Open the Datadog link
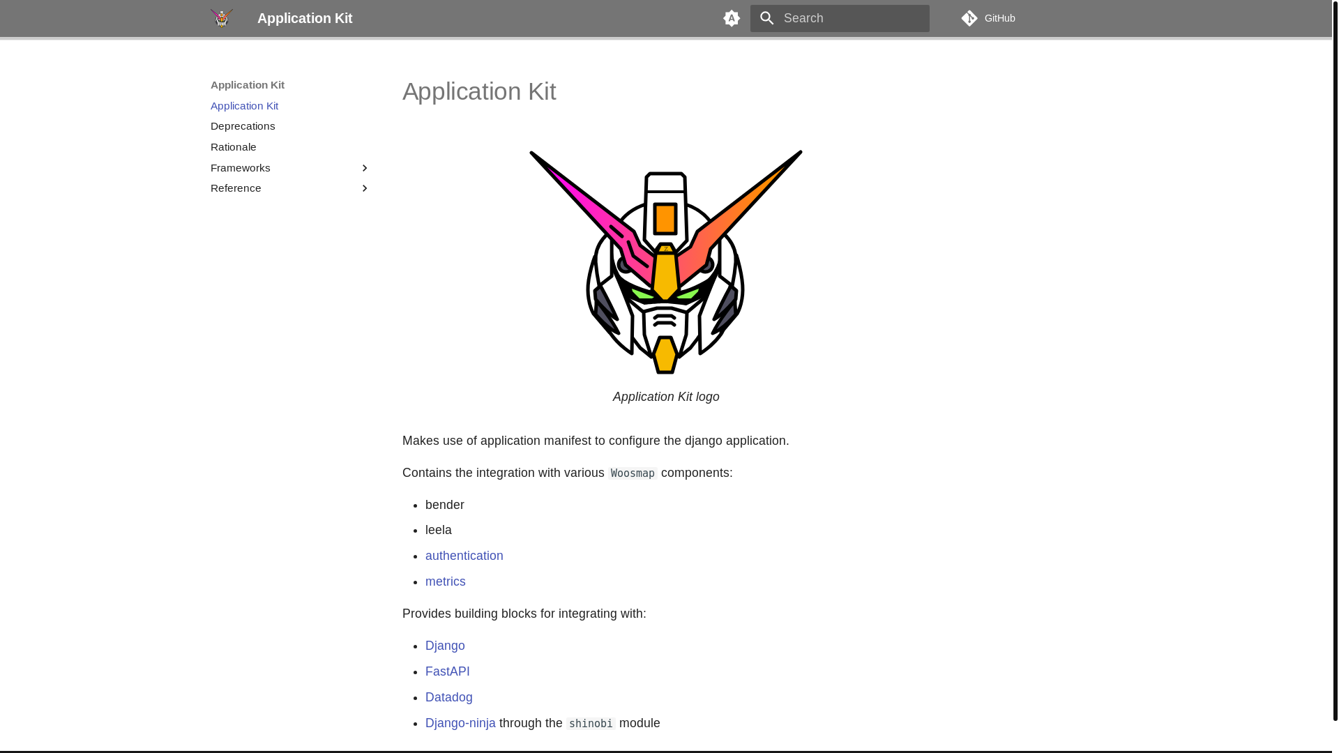Image resolution: width=1339 pixels, height=753 pixels. click(x=449, y=697)
